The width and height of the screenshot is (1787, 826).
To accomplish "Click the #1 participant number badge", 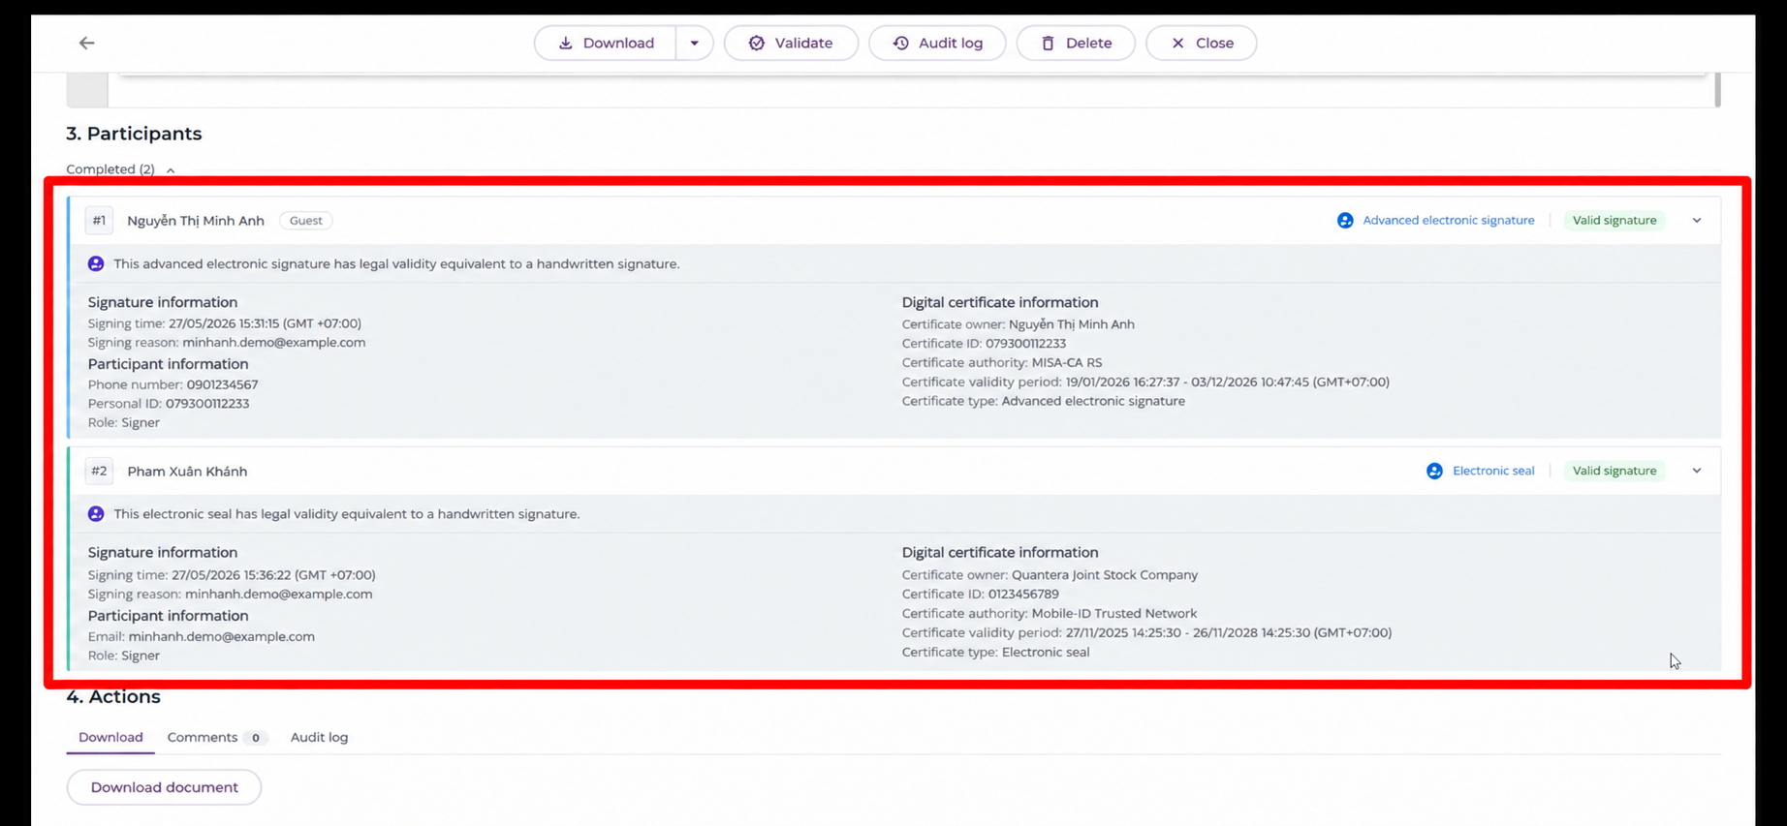I will tap(99, 221).
